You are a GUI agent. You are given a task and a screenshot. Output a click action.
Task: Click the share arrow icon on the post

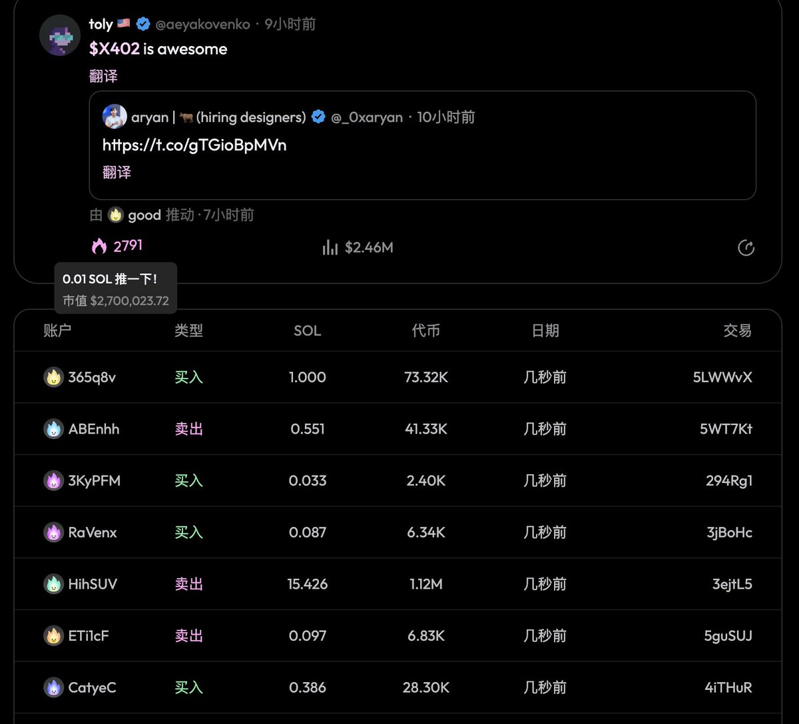746,248
